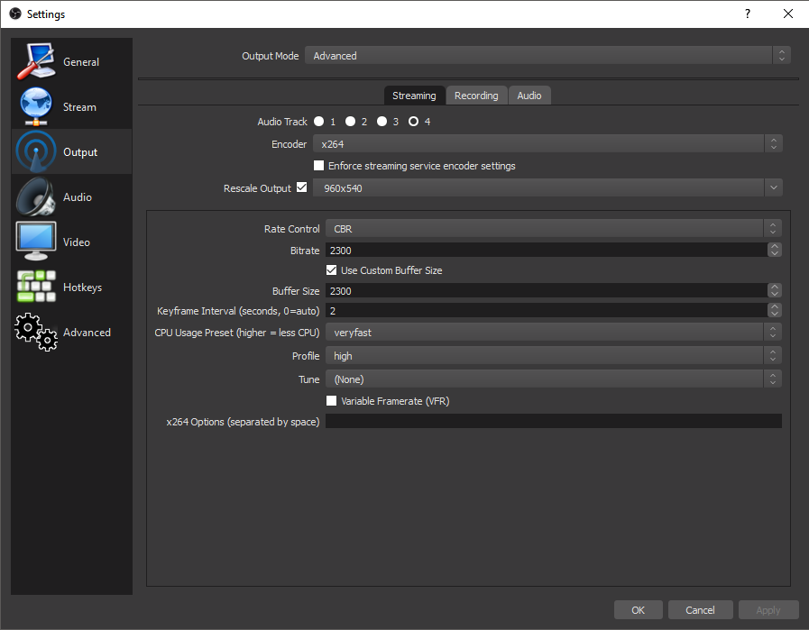Uncheck the Rescale Output checkbox
This screenshot has height=630, width=809.
point(302,187)
